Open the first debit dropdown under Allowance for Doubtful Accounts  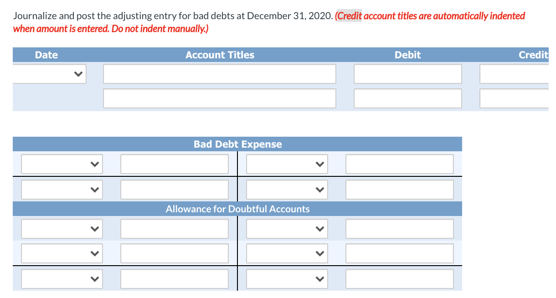tap(62, 228)
